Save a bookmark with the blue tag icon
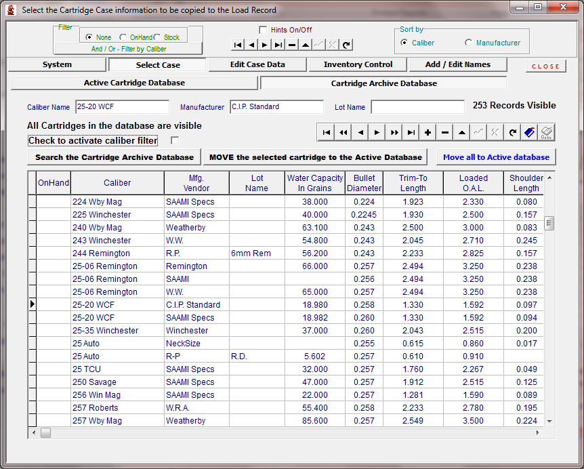Screen dimensions: 584x469 pyautogui.click(x=529, y=132)
